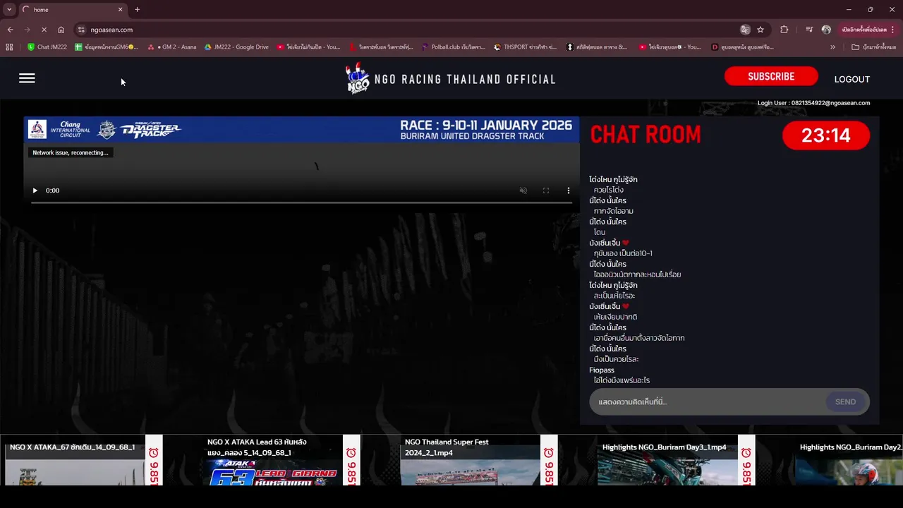Show hidden bookmarks overflow chevron

[832, 47]
